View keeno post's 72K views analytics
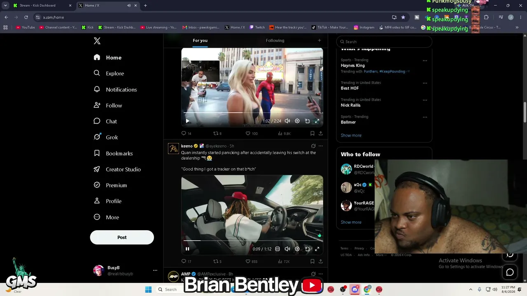This screenshot has height=296, width=527. (284, 261)
